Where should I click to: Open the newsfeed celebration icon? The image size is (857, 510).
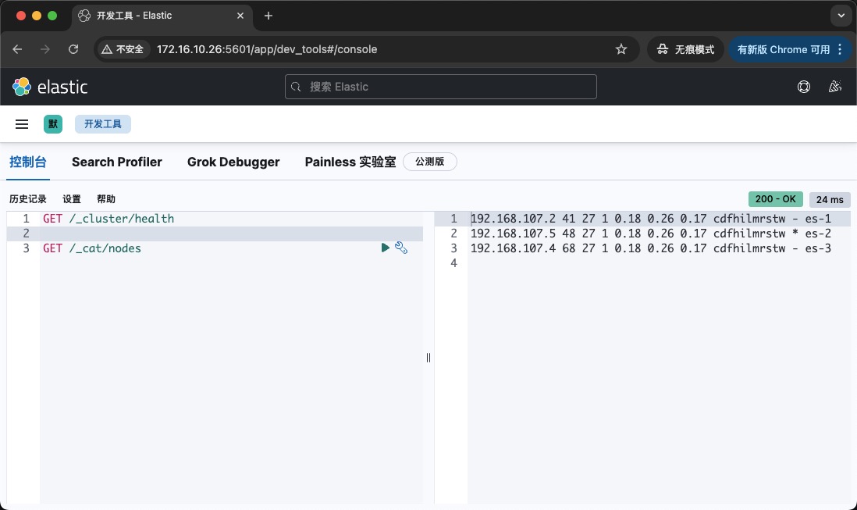[x=834, y=87]
